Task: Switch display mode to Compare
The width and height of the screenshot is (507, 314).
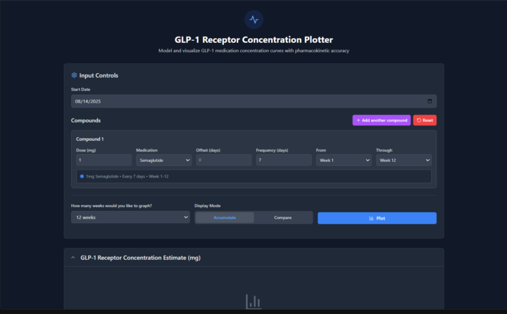Action: click(x=283, y=218)
